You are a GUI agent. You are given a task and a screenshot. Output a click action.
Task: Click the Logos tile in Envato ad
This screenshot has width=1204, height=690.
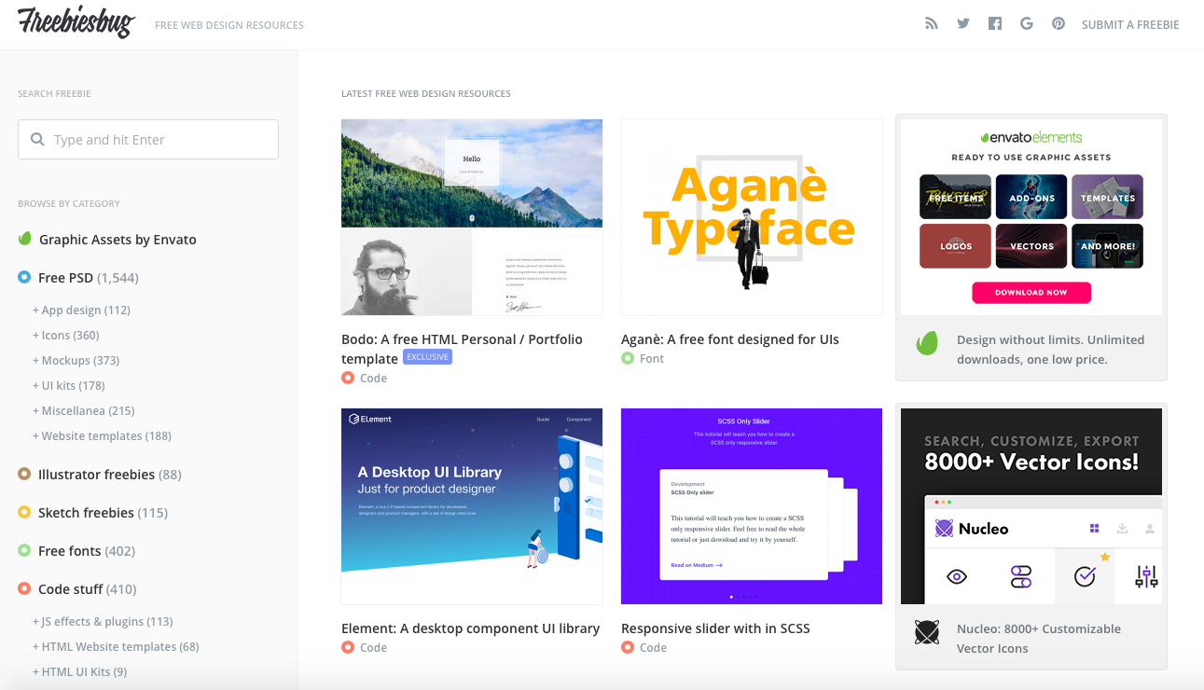[x=955, y=246]
